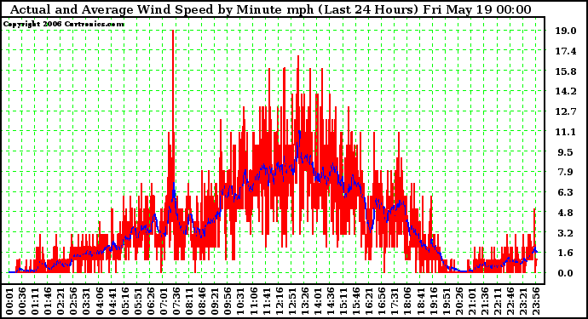Click the 09:21 time label

click(x=215, y=301)
